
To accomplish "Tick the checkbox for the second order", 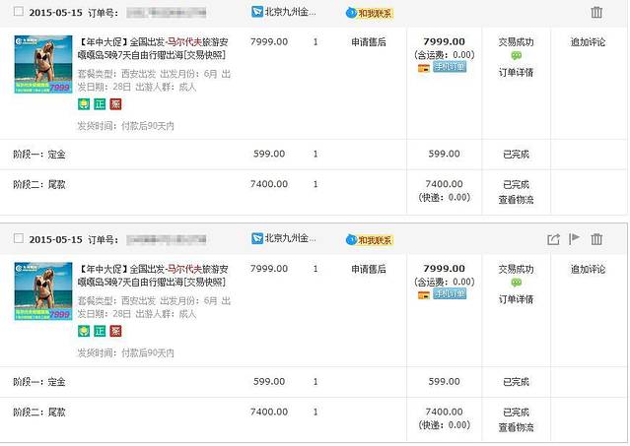I will click(x=18, y=238).
